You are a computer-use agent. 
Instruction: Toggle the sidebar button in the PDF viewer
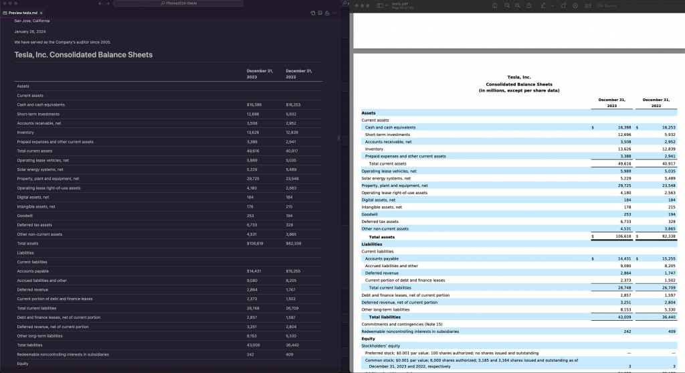click(380, 5)
